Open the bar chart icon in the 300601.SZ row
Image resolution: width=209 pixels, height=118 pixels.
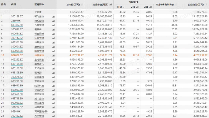54,47
